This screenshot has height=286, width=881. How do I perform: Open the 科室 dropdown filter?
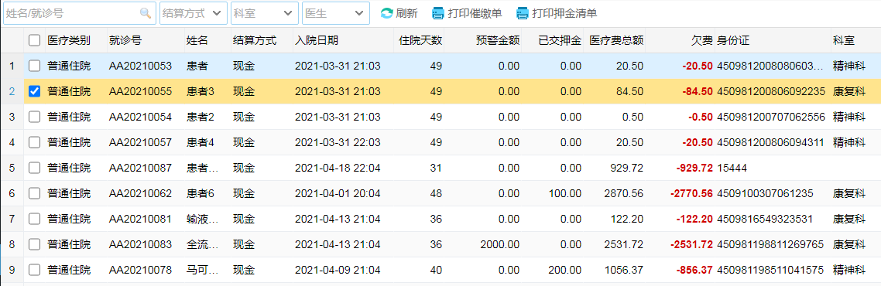click(x=264, y=13)
